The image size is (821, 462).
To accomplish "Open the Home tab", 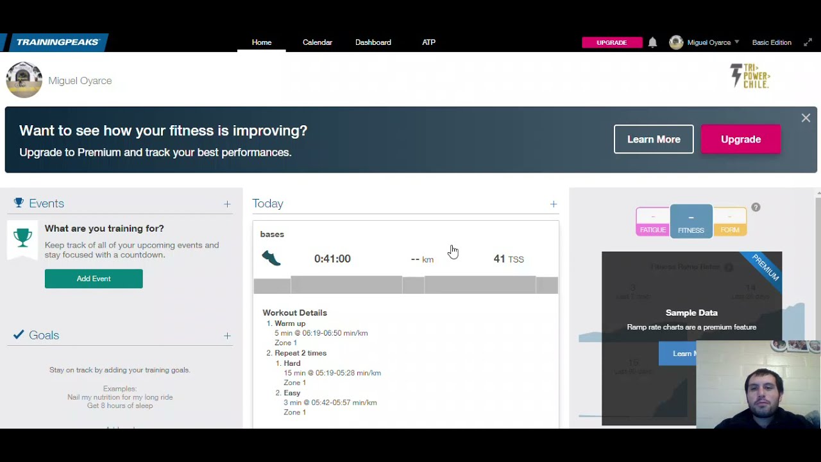I will coord(262,42).
